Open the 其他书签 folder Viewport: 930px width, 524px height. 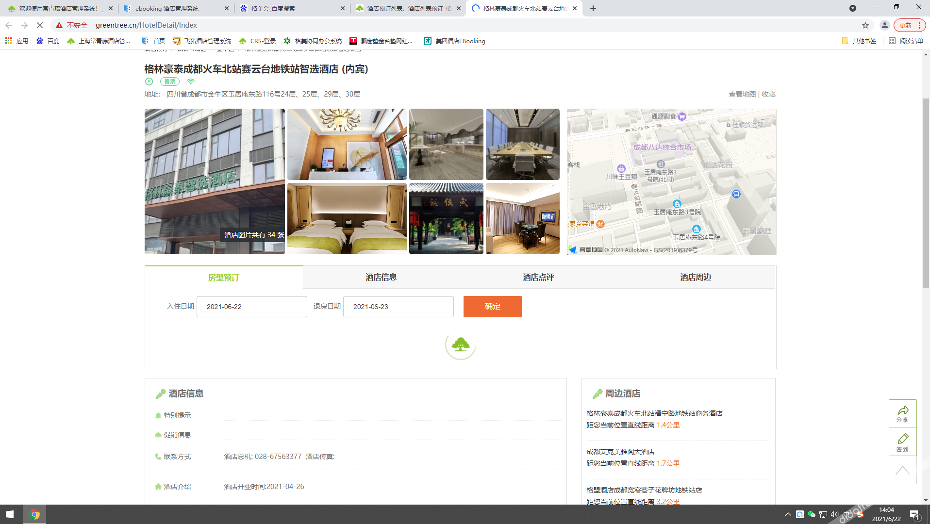tap(859, 41)
